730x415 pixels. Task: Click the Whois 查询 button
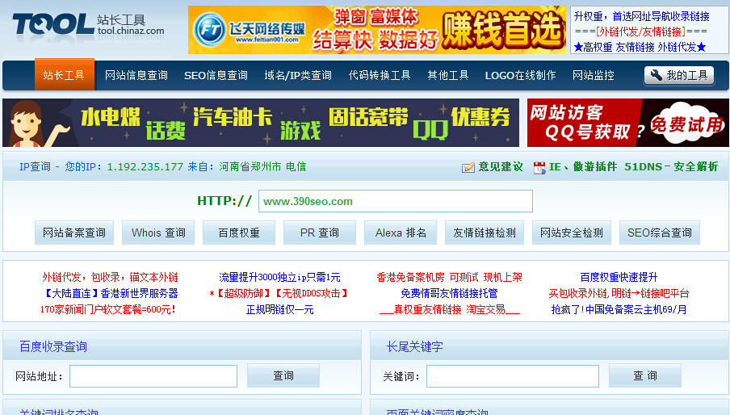point(158,233)
